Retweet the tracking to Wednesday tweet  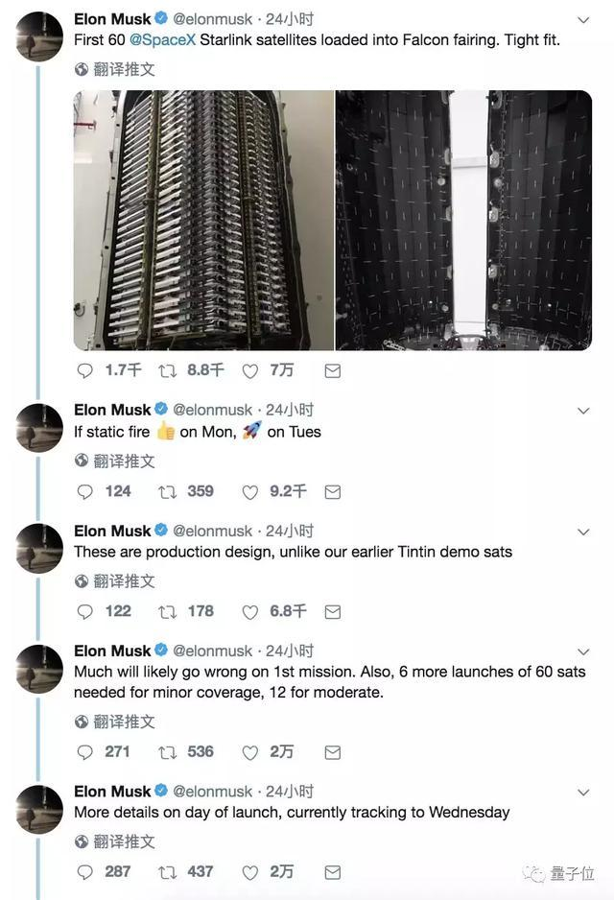pyautogui.click(x=168, y=871)
